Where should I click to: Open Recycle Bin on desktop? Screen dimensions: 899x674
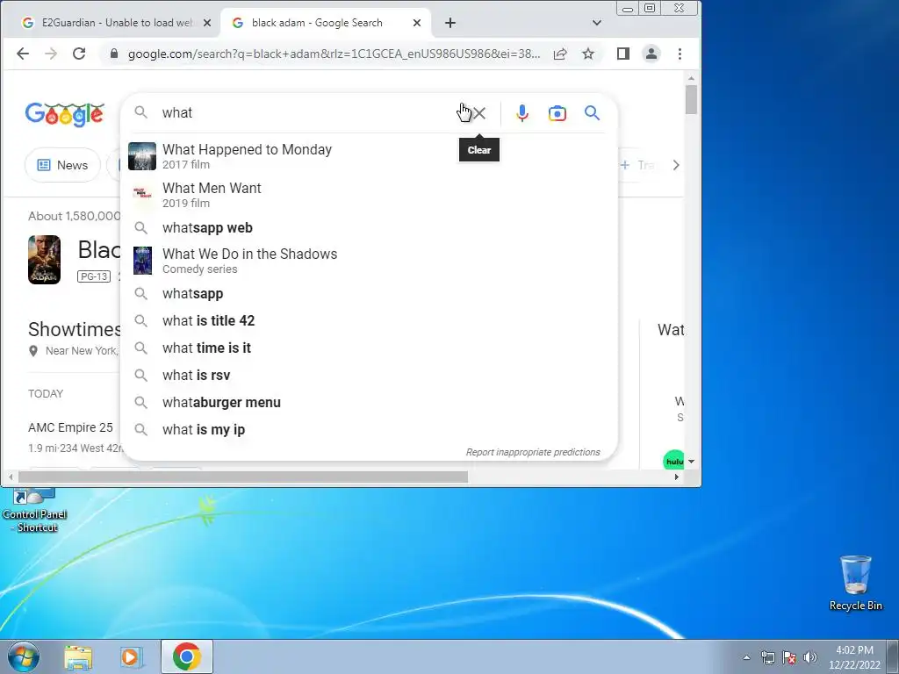click(x=855, y=583)
